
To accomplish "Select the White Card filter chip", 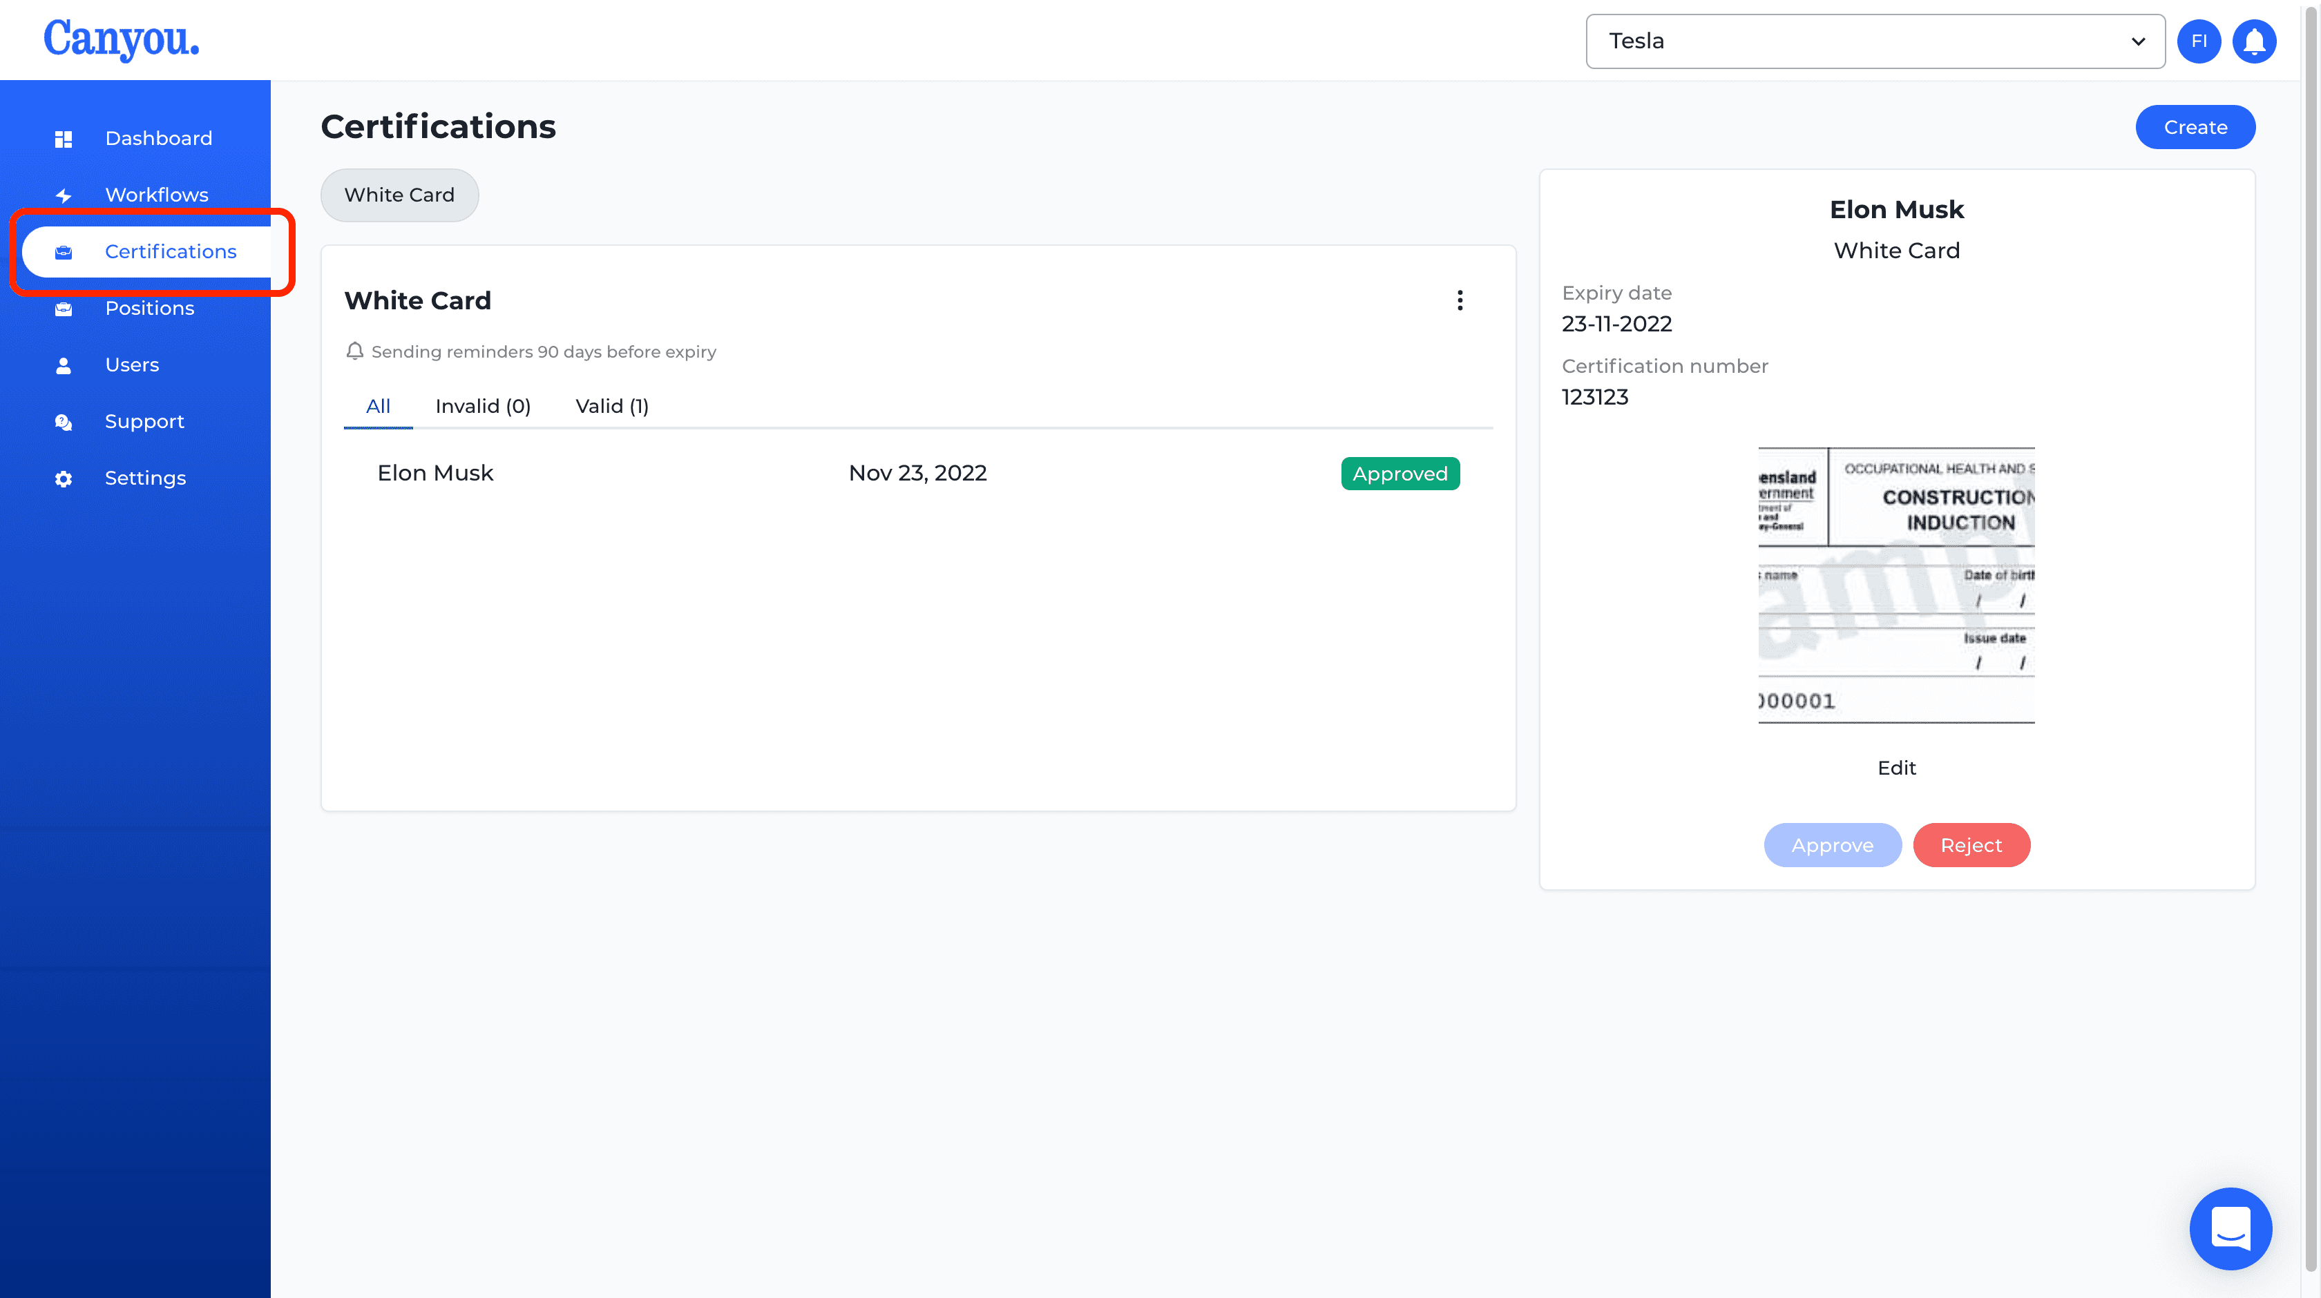I will [399, 195].
